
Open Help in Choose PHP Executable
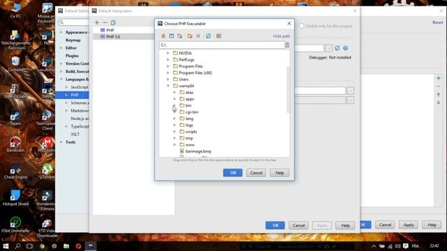(279, 173)
